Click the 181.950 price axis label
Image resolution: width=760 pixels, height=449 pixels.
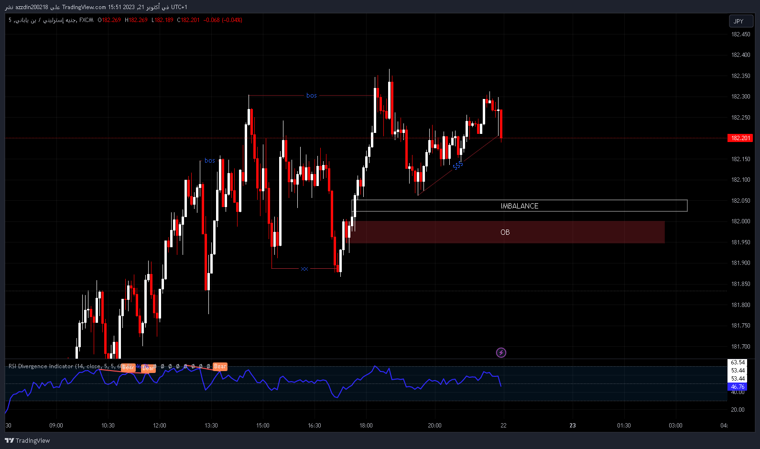[741, 242]
